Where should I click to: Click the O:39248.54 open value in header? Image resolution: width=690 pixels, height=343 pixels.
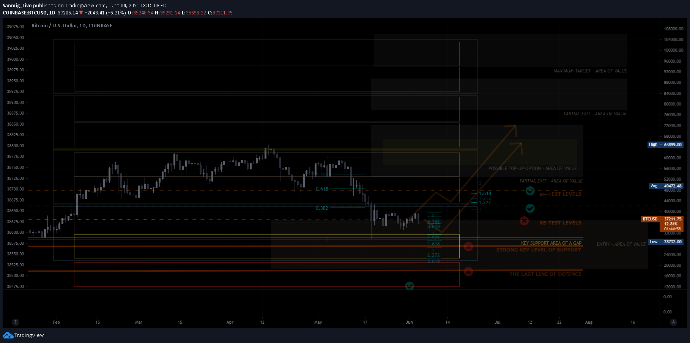(140, 13)
